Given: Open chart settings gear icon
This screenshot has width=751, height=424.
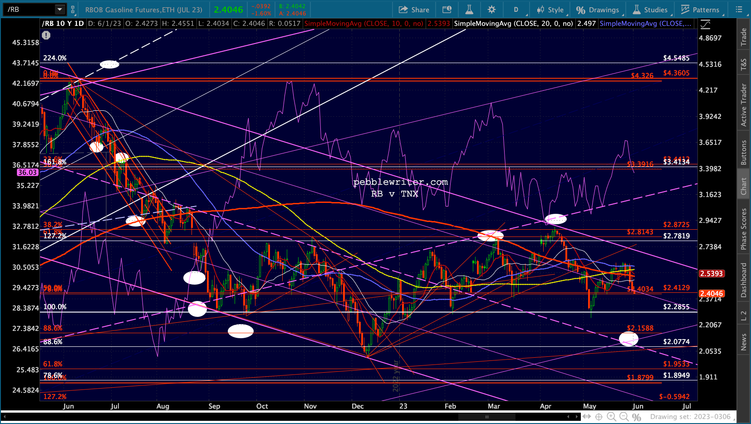Looking at the screenshot, I should point(491,10).
